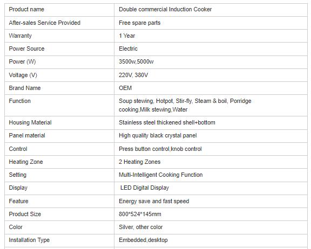
Task: Click 'Energy save and fast speed' feature
Action: [x=154, y=201]
